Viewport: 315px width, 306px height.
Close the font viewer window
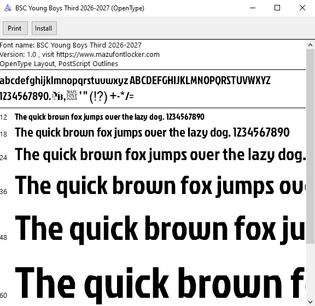point(302,8)
